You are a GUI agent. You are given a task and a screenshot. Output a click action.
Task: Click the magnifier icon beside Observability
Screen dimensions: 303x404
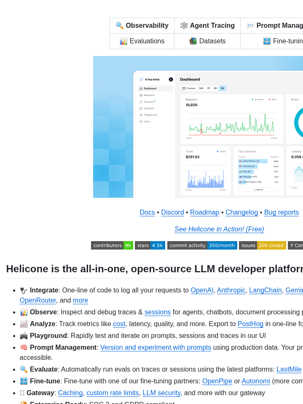click(x=119, y=26)
